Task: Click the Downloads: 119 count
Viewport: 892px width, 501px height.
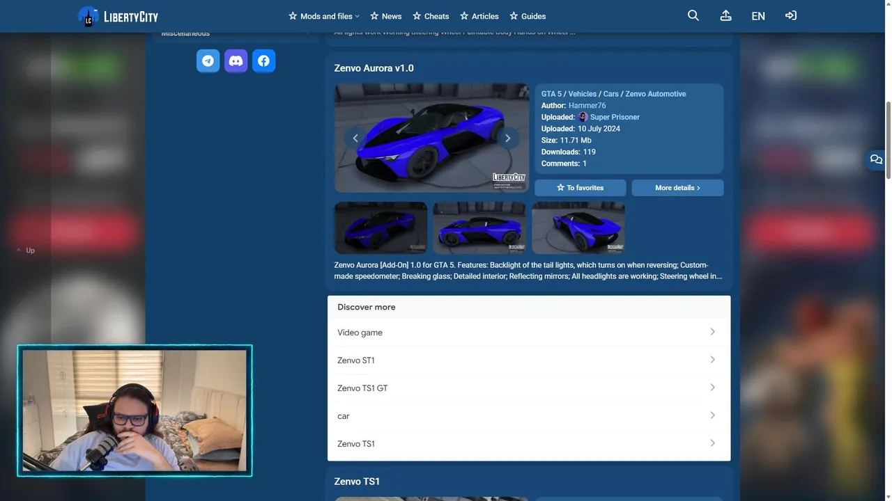Action: (569, 152)
